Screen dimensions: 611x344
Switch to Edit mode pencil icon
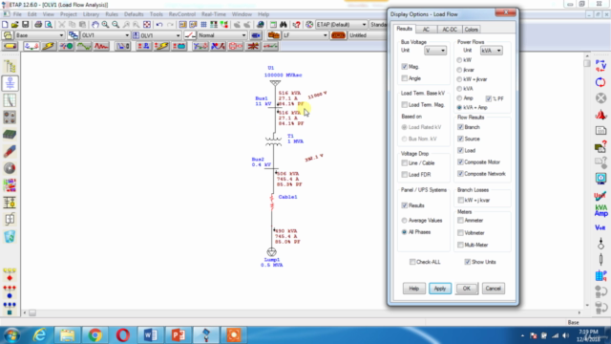[11, 47]
